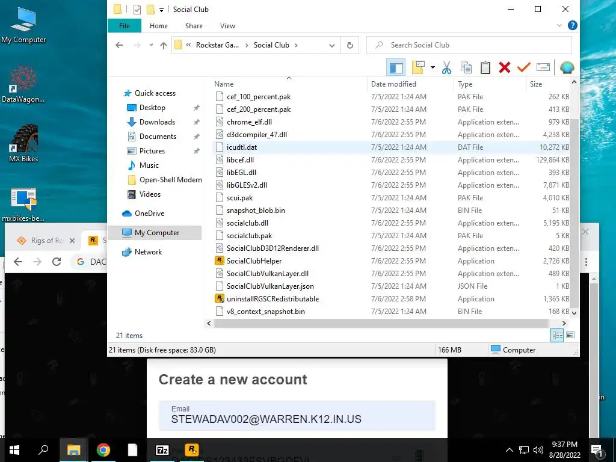616x462 pixels.
Task: Switch to Details view layout icon
Action: pos(557,336)
